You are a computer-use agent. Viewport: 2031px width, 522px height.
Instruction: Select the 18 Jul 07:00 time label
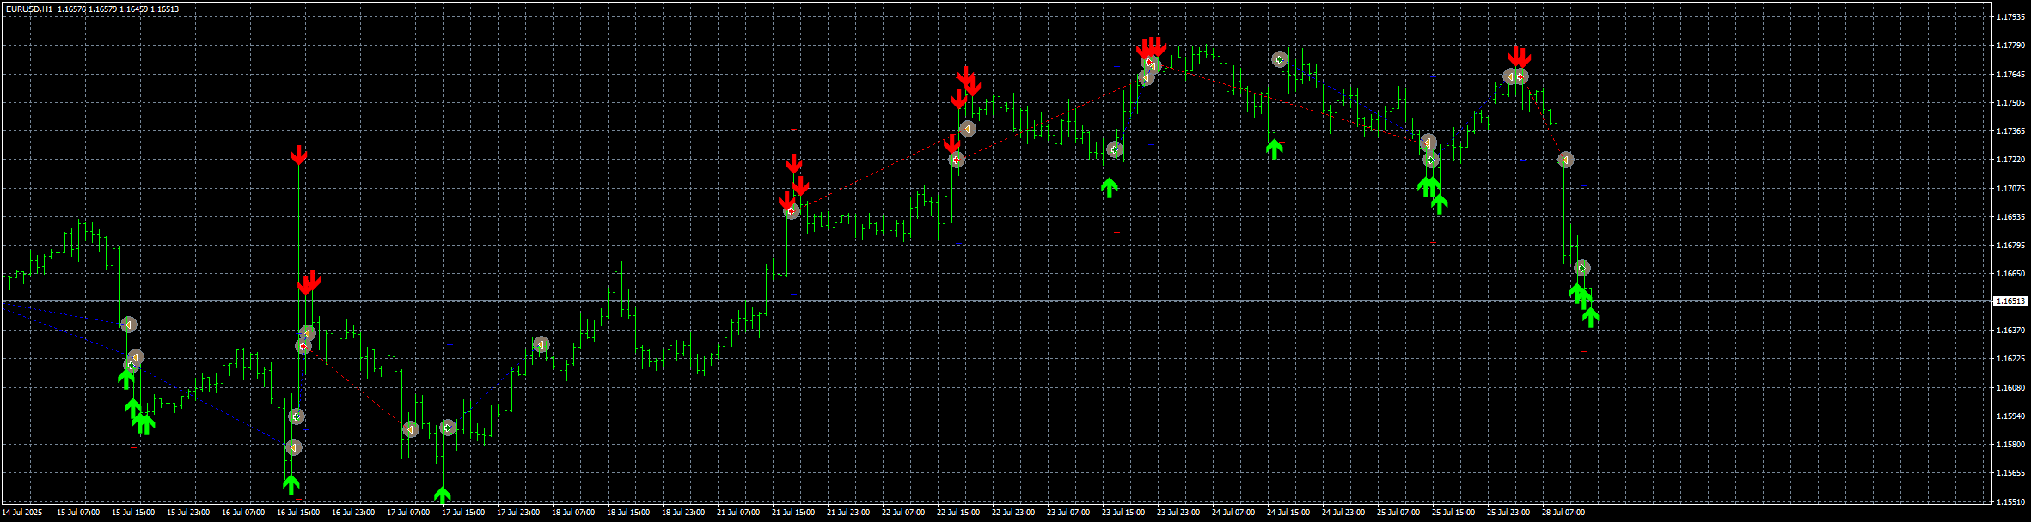point(573,513)
